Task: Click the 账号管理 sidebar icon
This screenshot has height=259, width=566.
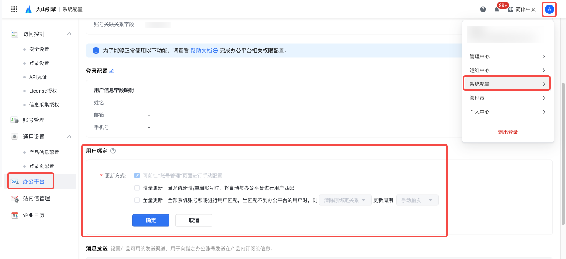Action: 15,120
